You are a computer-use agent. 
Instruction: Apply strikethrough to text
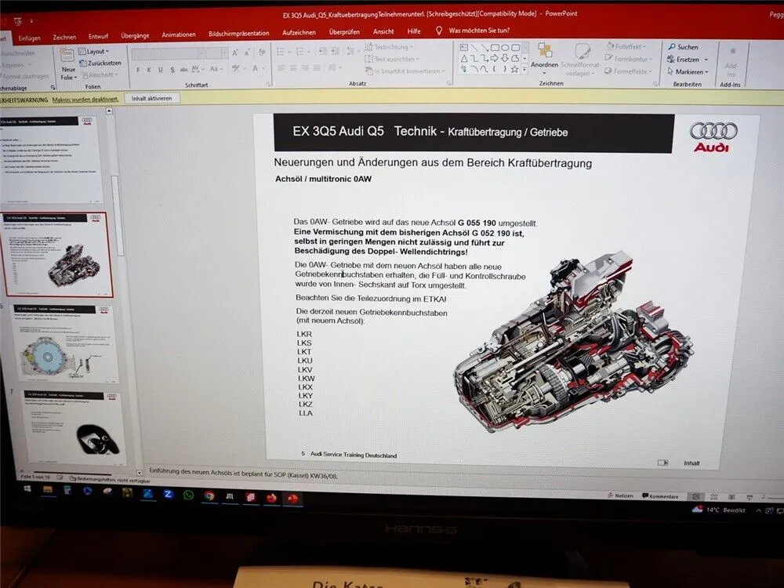[x=184, y=69]
